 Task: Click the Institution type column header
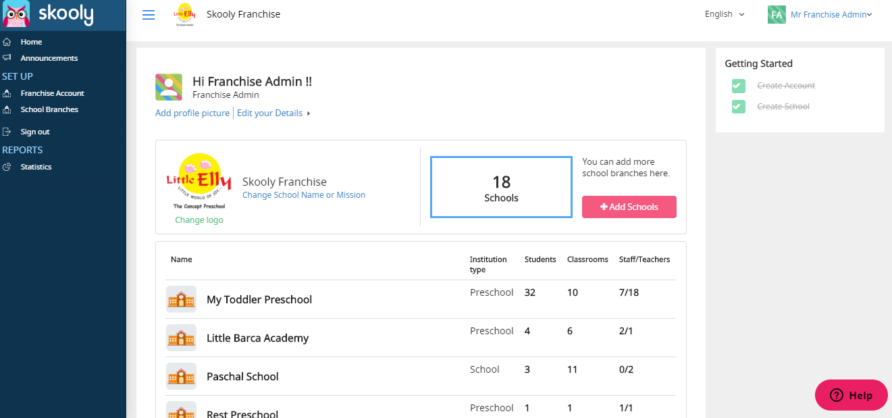pos(488,264)
